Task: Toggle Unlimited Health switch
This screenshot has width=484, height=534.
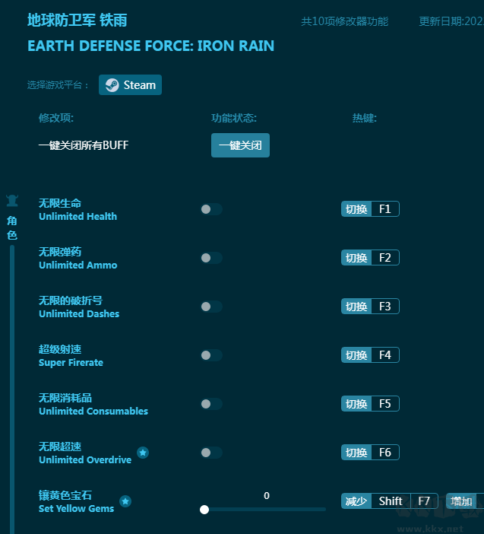Action: tap(211, 209)
